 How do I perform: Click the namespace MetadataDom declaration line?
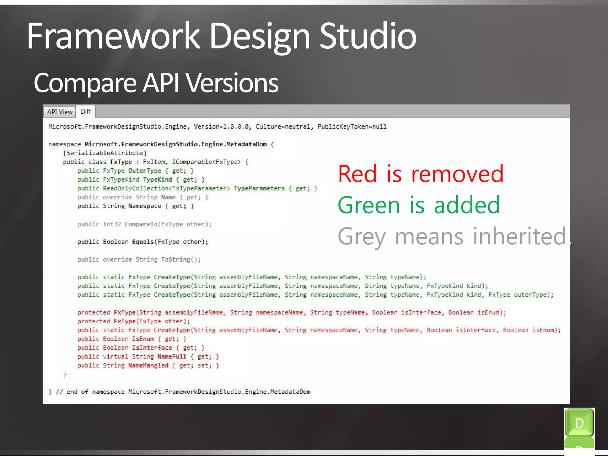(x=161, y=144)
